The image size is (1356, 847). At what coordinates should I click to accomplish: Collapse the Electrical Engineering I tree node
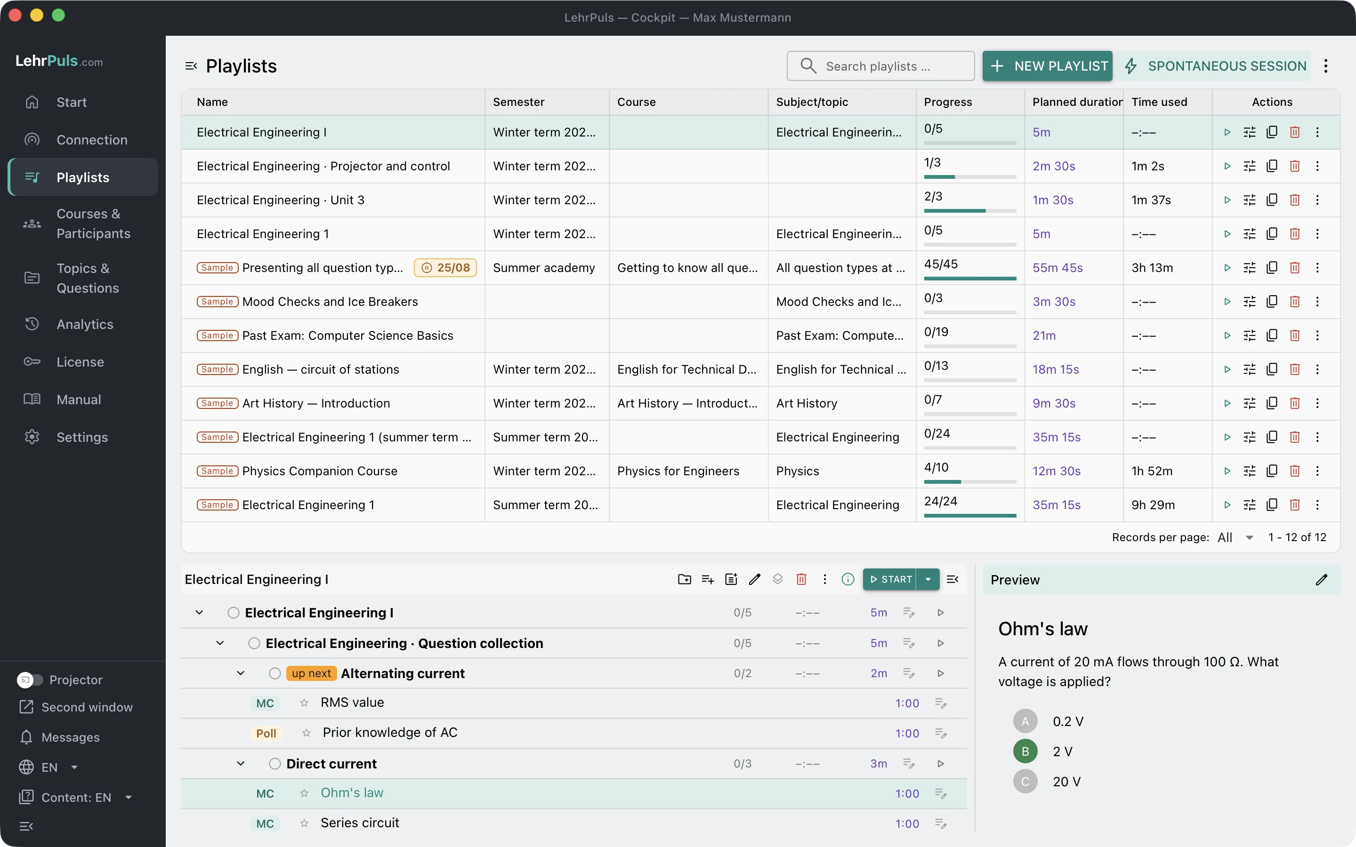(x=199, y=613)
